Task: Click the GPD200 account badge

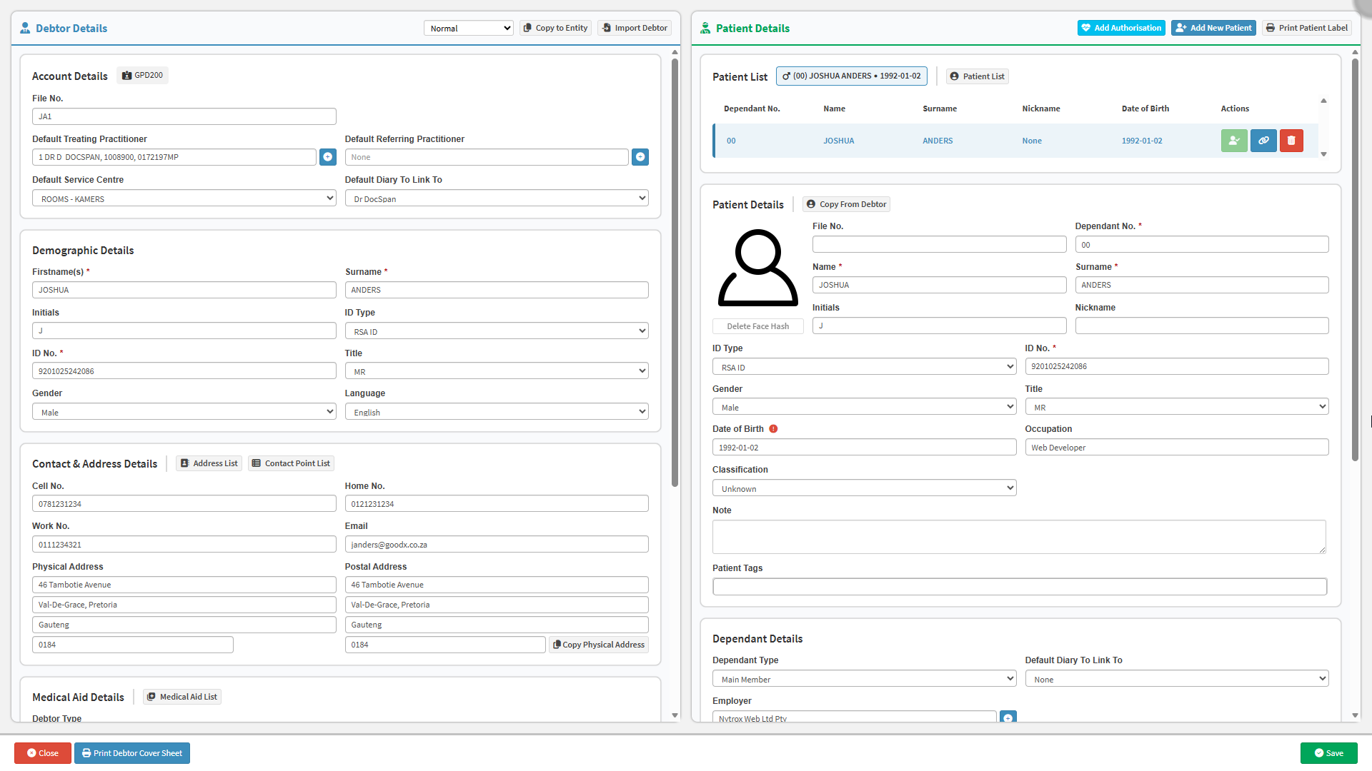Action: click(143, 76)
